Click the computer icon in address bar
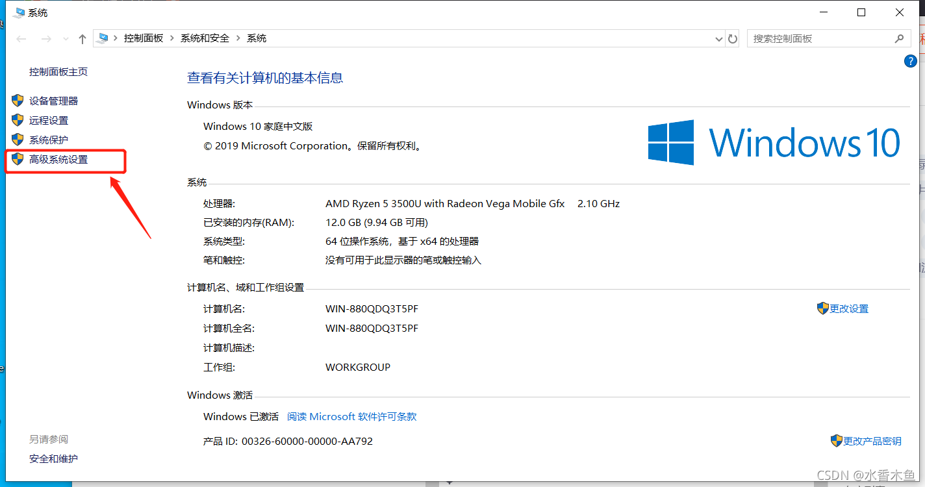 coord(103,38)
